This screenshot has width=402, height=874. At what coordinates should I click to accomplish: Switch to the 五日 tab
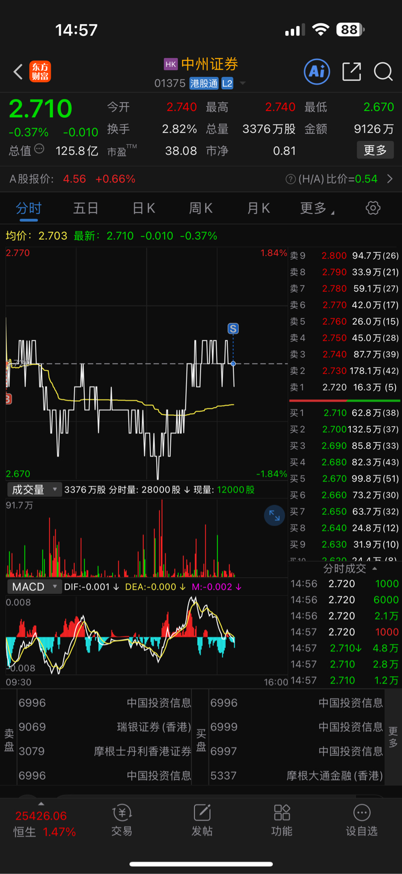(86, 208)
